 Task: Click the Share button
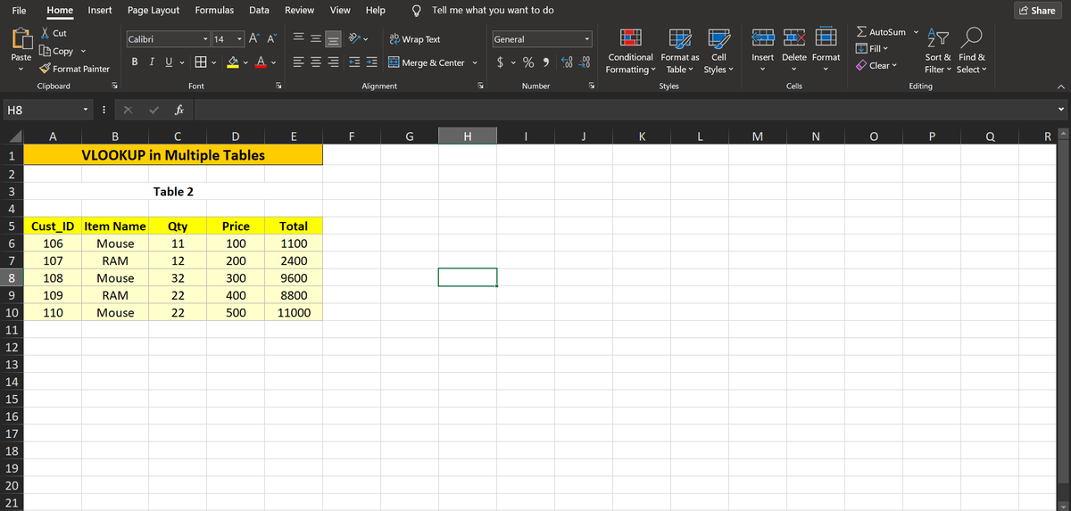point(1039,10)
